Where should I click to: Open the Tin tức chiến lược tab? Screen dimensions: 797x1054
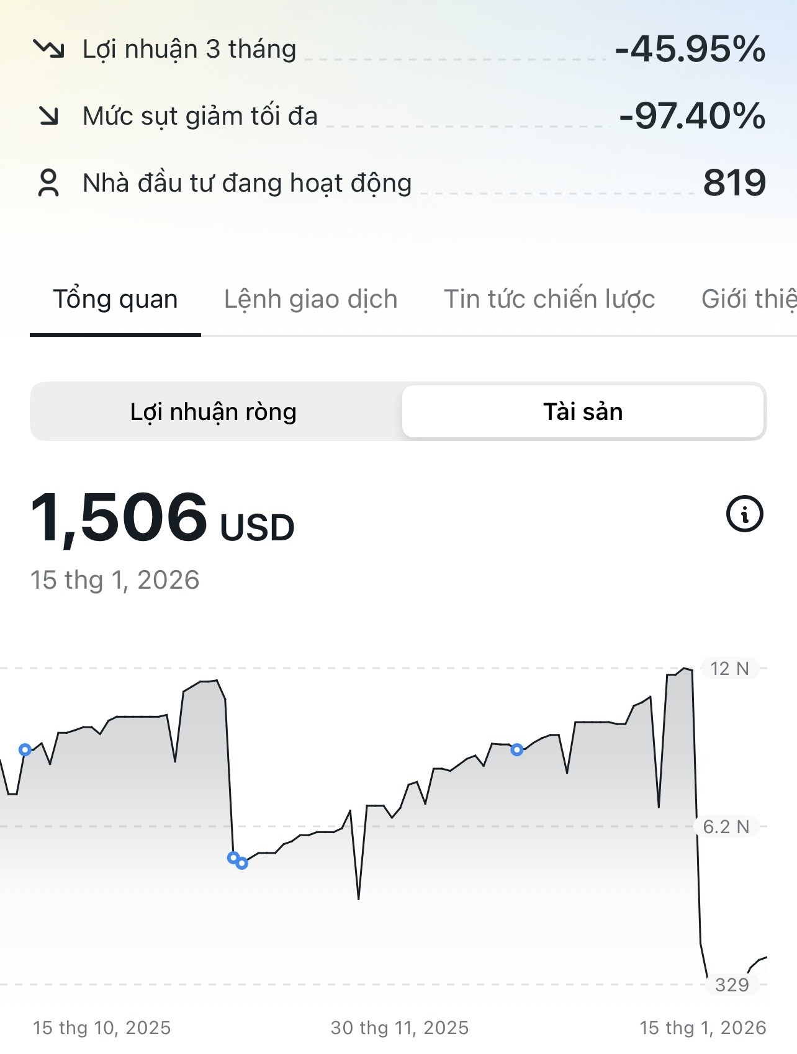549,299
